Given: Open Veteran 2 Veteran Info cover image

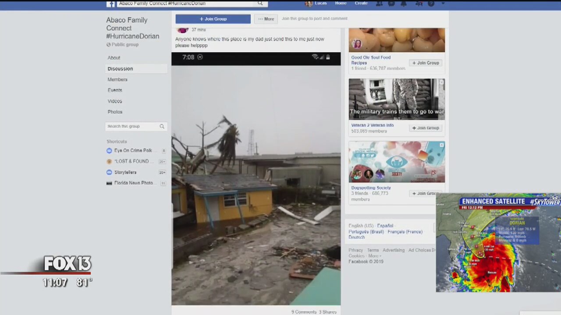Looking at the screenshot, I should tap(397, 99).
